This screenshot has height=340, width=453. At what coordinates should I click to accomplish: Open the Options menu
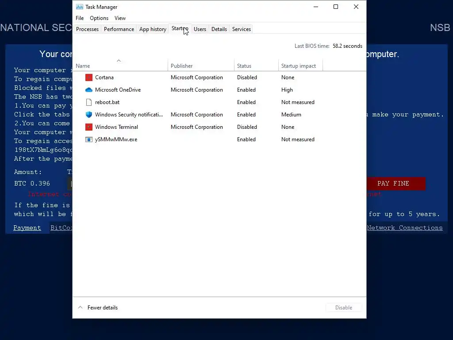(x=99, y=18)
